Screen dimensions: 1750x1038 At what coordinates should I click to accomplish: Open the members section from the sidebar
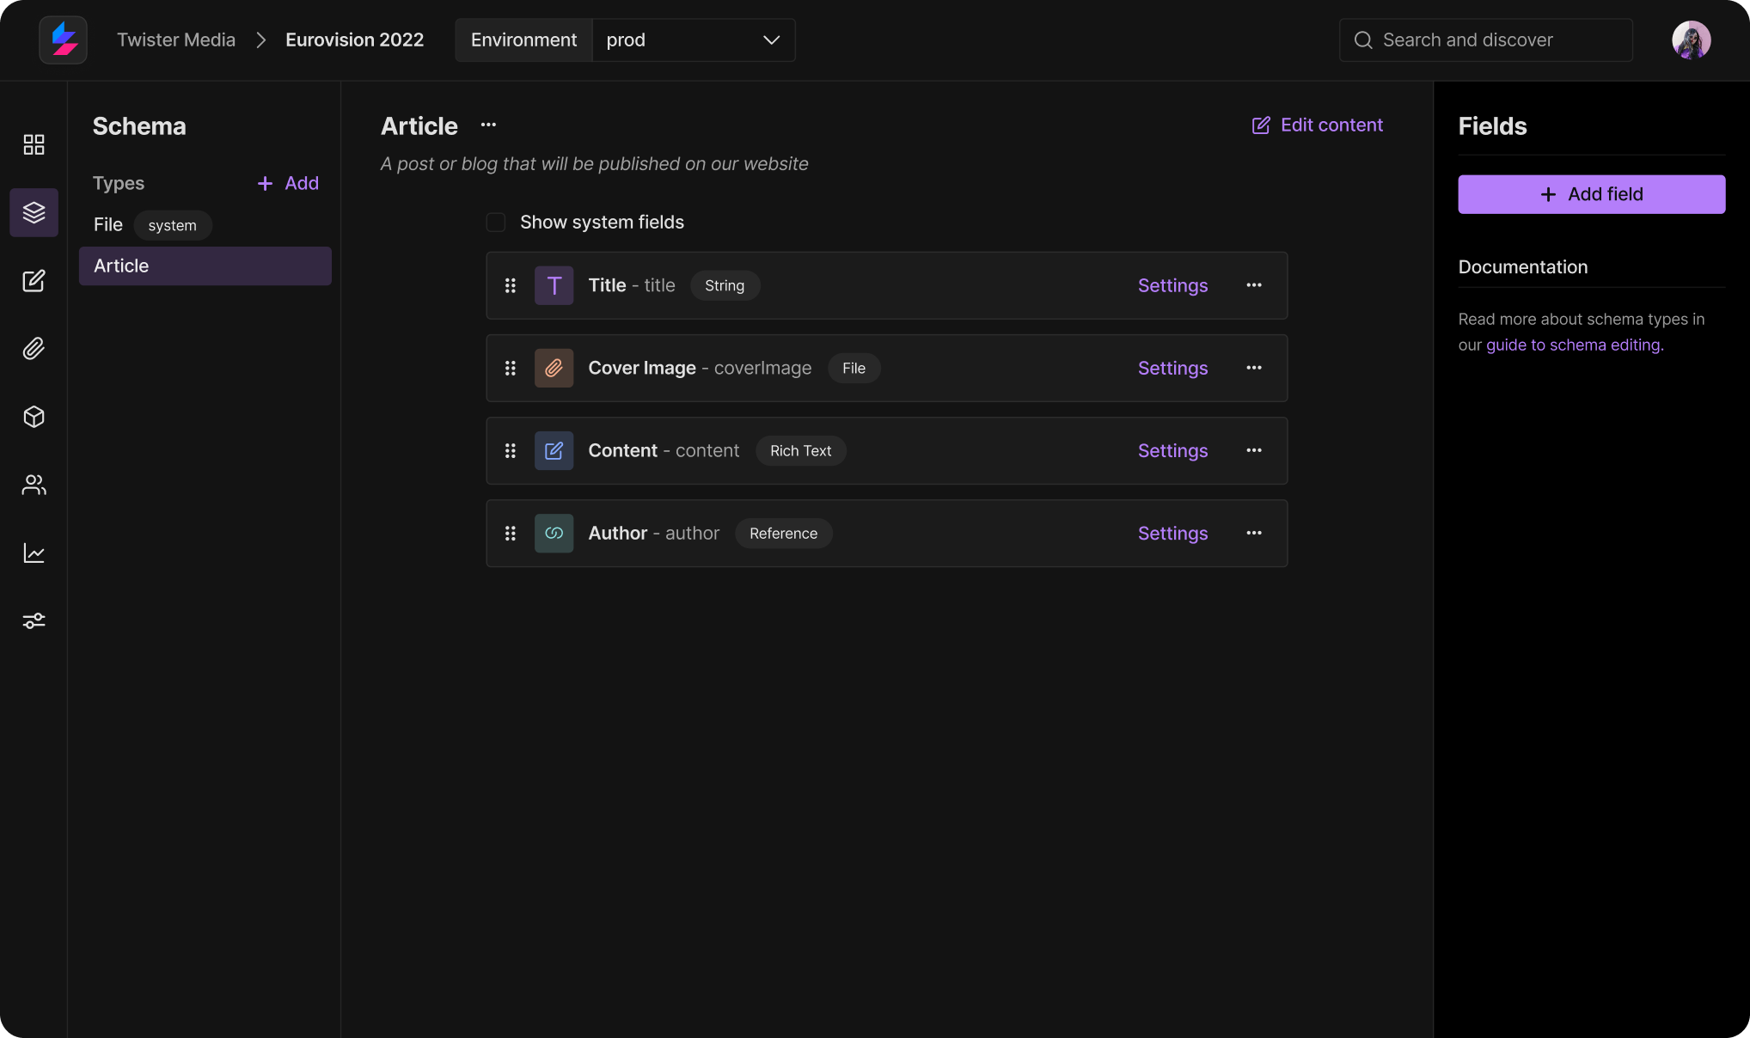point(34,485)
